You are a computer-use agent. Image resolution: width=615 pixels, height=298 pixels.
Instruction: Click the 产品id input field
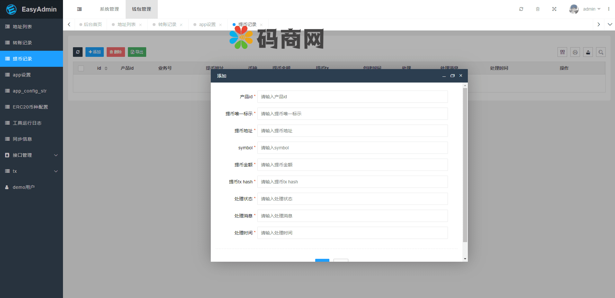(352, 97)
